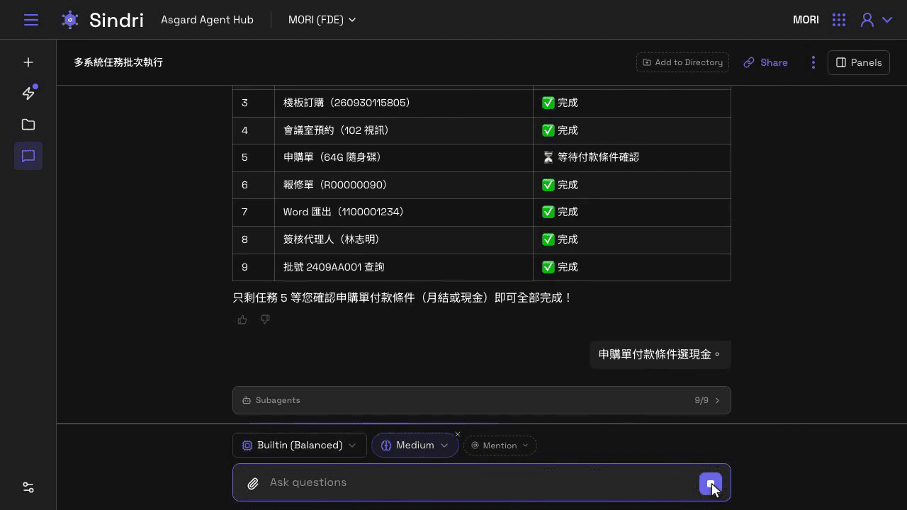Expand the account chevron beside user icon

click(886, 20)
